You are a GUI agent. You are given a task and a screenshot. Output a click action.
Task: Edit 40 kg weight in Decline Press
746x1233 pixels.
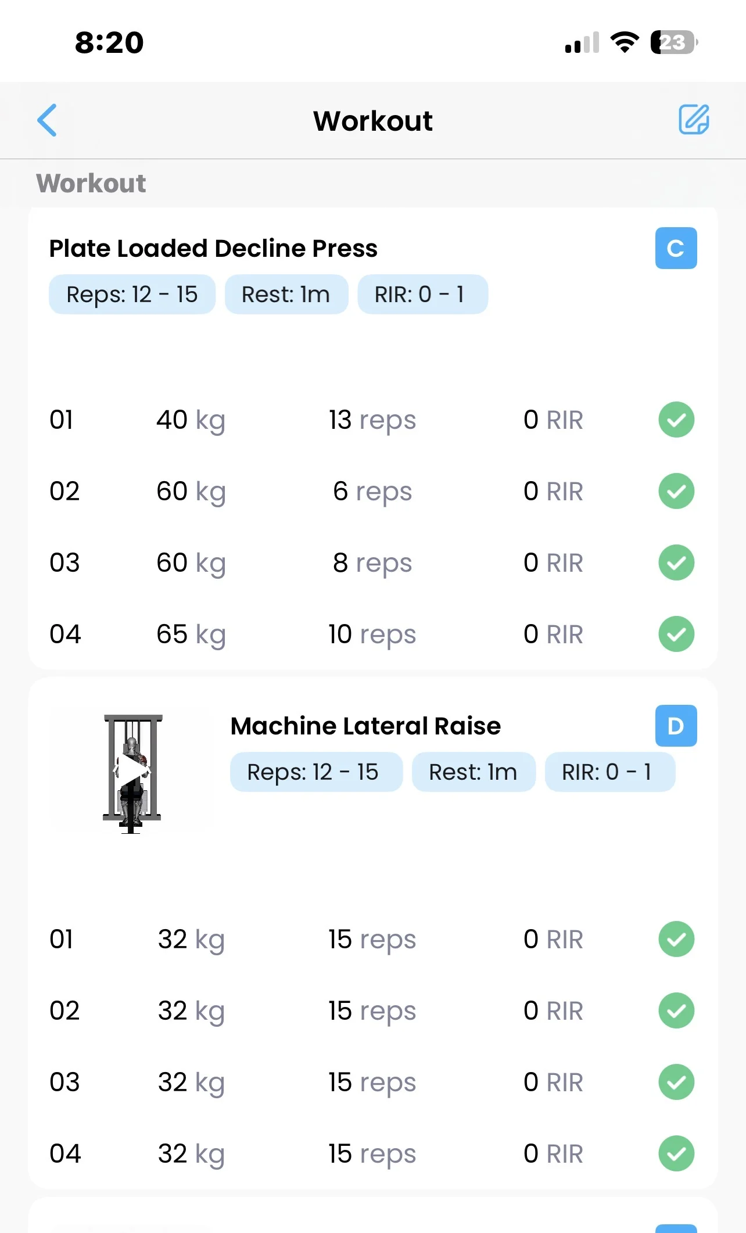(x=191, y=420)
